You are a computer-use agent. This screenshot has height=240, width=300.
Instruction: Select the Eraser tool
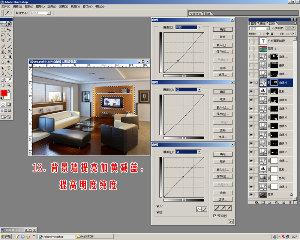click(x=3, y=57)
